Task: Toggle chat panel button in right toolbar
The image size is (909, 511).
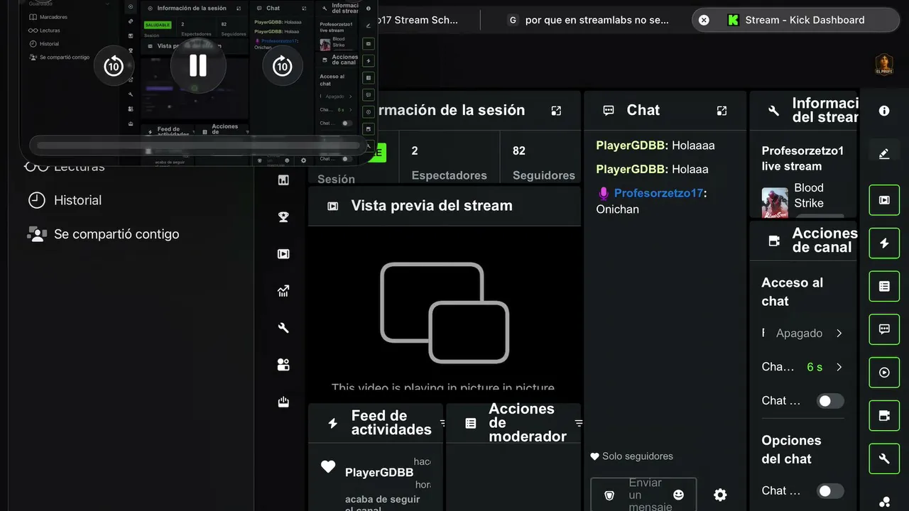Action: (884, 329)
